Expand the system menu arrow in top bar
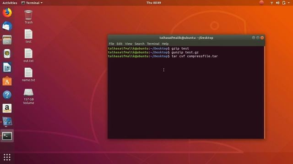293x164 pixels. [289, 3]
